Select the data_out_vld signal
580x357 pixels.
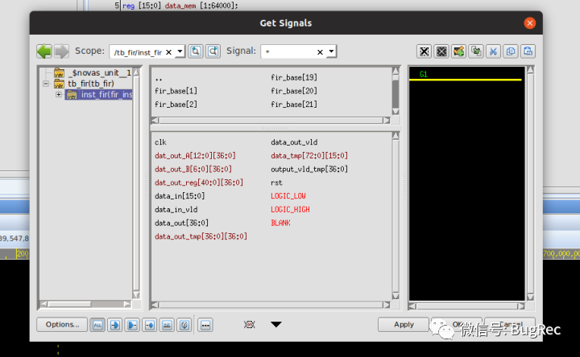point(294,142)
